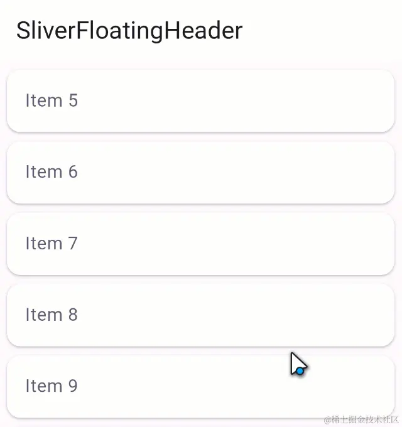This screenshot has height=427, width=402.
Task: Click the 'Item 6' label text
Action: [x=52, y=172]
